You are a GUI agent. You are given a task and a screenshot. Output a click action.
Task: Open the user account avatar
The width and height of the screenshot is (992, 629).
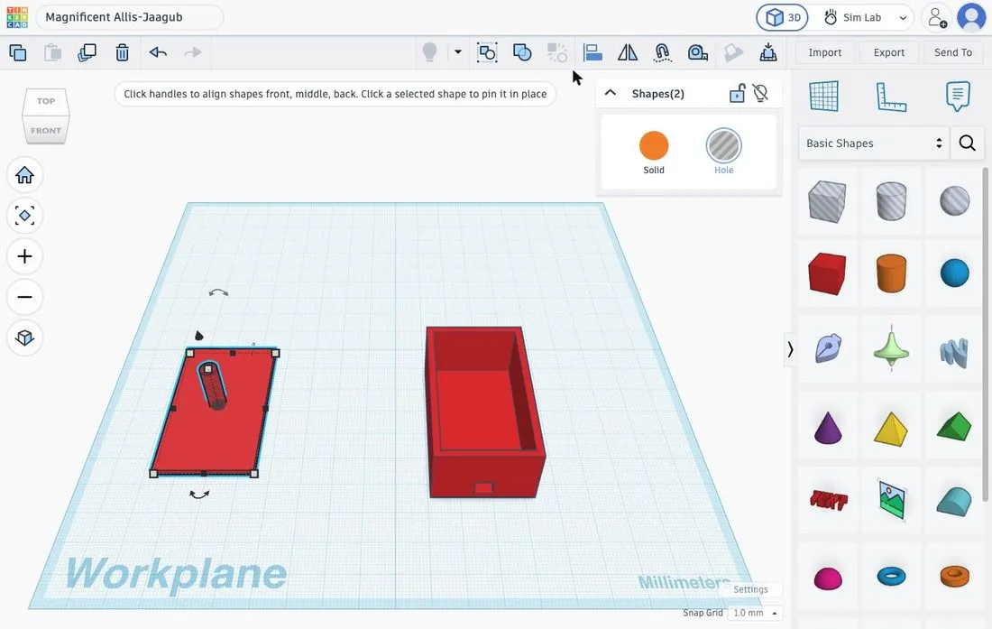coord(971,18)
